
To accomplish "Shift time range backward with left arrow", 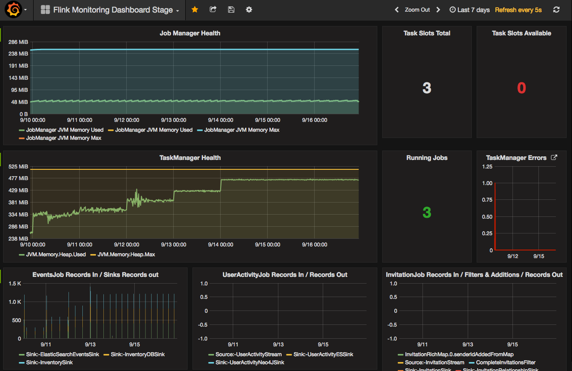I will 396,9.
